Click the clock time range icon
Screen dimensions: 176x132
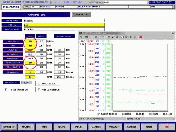tap(126, 37)
